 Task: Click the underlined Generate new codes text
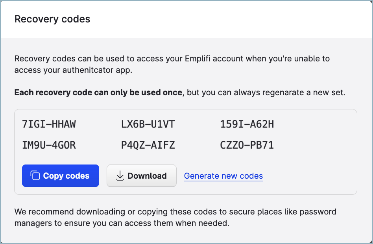click(x=223, y=176)
